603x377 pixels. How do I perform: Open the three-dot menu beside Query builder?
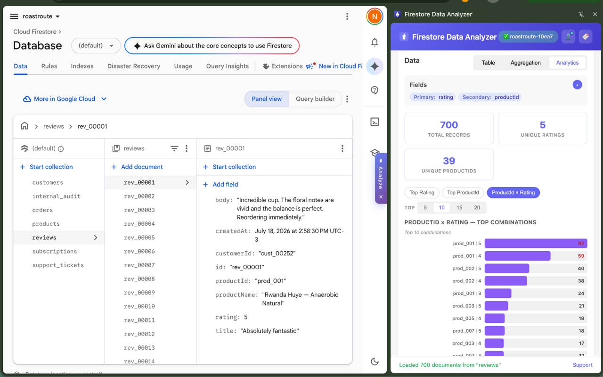[x=347, y=99]
